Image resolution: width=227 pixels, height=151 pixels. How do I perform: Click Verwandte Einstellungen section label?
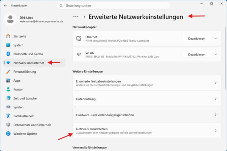point(90,147)
